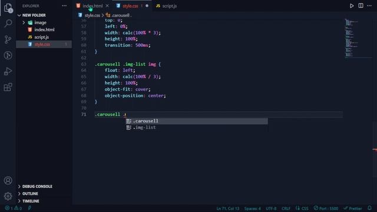Open the Manage settings gear
This screenshot has width=377, height=212.
pos(8,196)
